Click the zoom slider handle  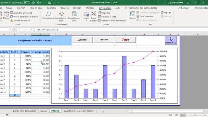(195, 115)
